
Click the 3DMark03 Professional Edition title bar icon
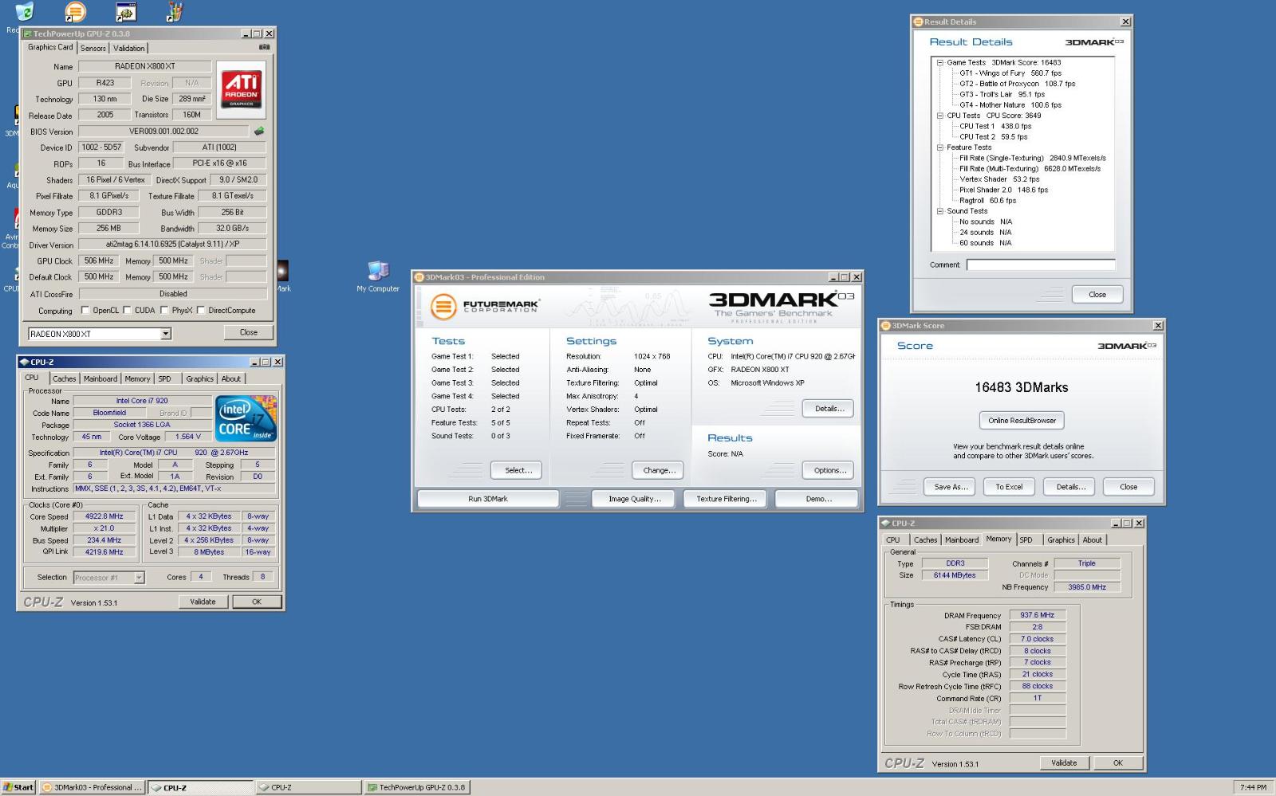click(x=419, y=277)
